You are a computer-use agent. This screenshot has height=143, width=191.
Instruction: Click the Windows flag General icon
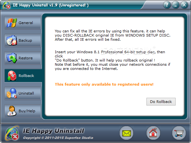tap(12, 23)
